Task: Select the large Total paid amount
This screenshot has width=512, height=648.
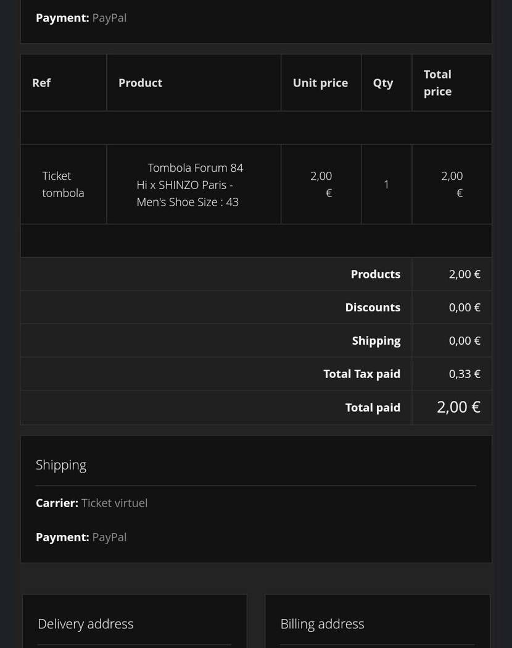Action: 458,407
